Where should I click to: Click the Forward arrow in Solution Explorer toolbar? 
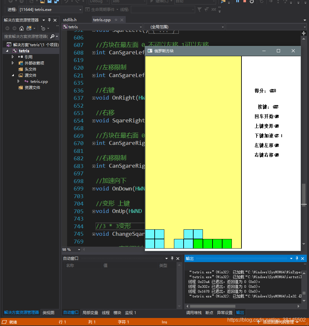coord(14,28)
